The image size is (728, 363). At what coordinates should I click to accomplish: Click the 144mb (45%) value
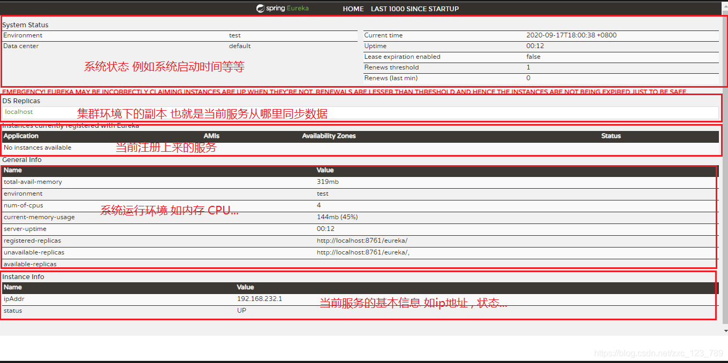click(337, 217)
